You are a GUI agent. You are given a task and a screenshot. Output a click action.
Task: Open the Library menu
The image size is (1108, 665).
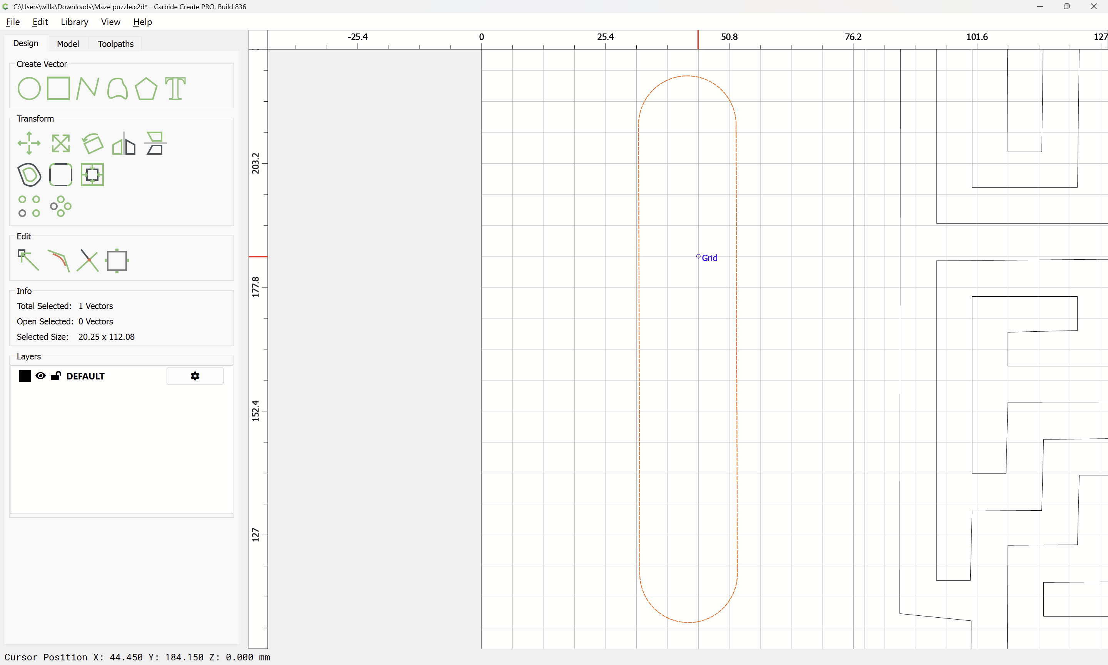(74, 22)
